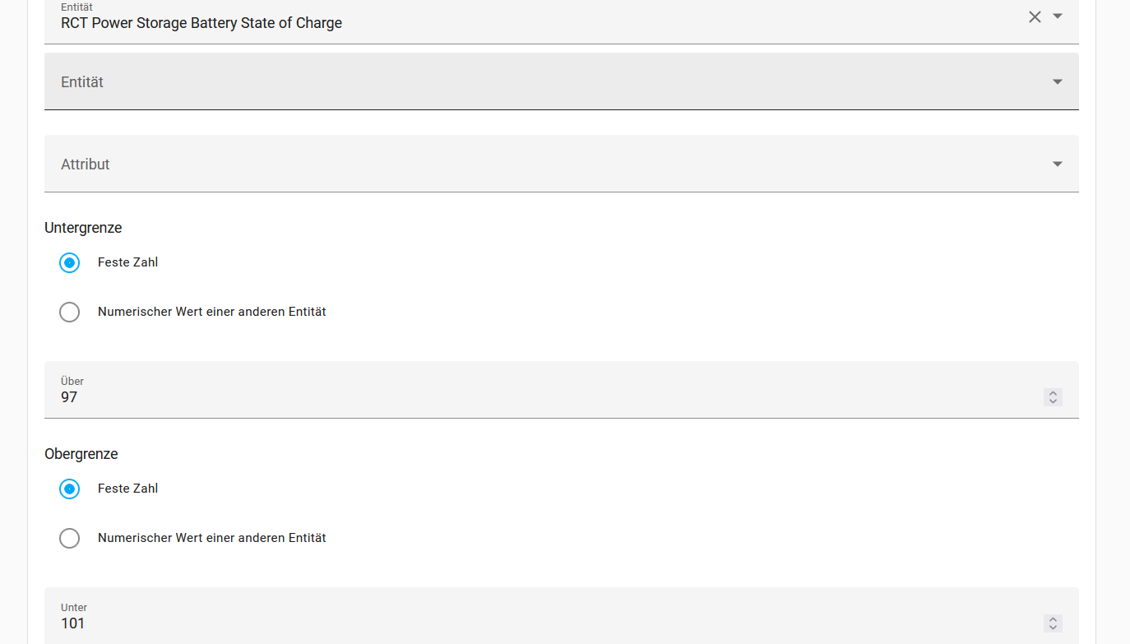
Task: Increase the Über value with the up stepper
Action: pos(1053,393)
